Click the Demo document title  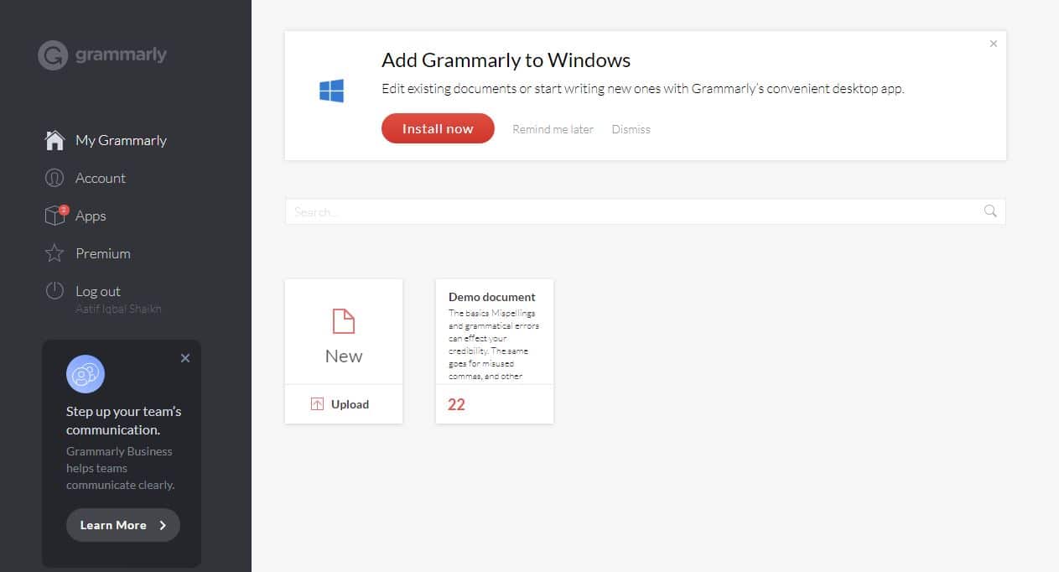tap(492, 297)
